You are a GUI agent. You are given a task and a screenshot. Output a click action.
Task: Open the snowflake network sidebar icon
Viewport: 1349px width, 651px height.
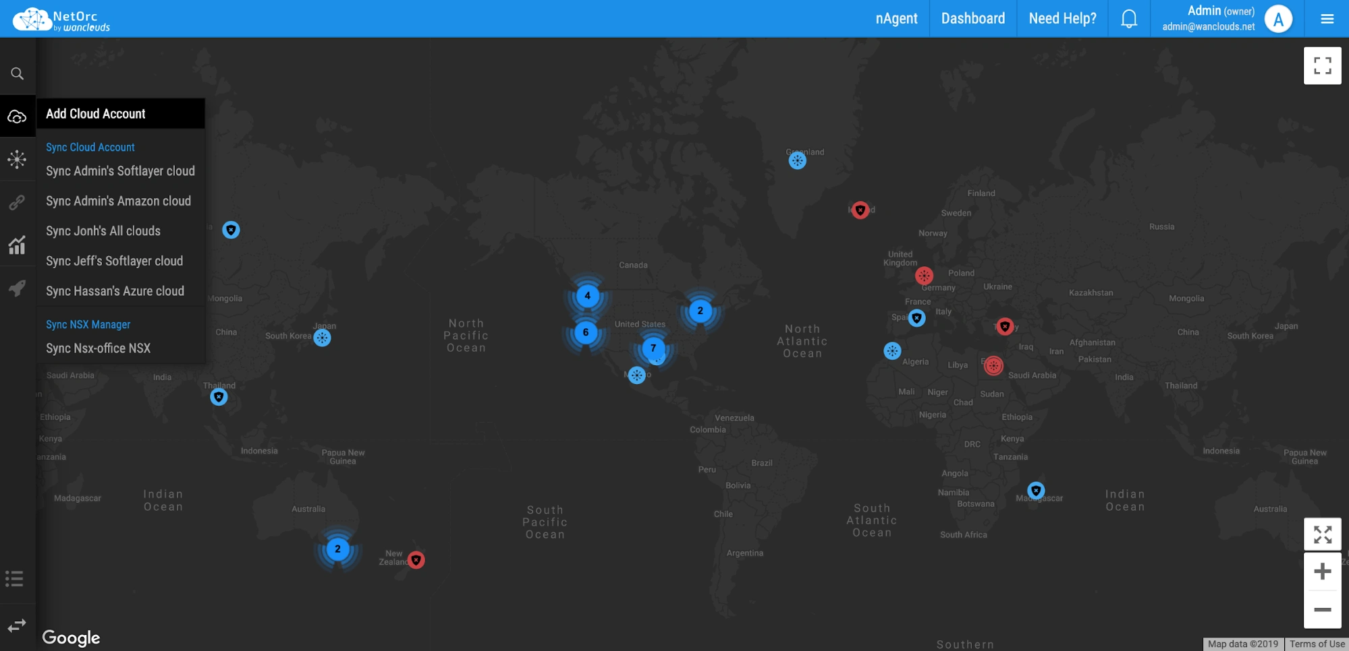[x=18, y=159]
